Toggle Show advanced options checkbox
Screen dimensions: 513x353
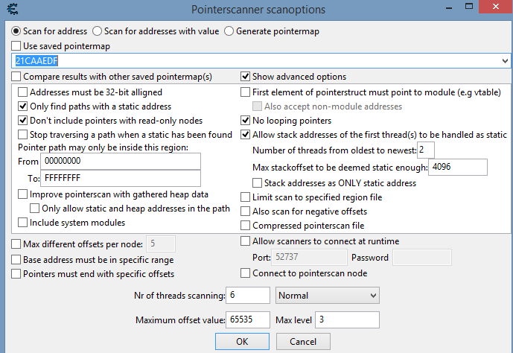[x=246, y=77]
